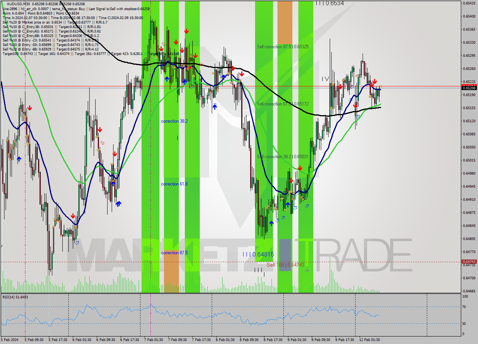The width and height of the screenshot is (478, 344).
Task: Select the 'Sell %20 @ Entry -88' info line
Action: (50, 49)
